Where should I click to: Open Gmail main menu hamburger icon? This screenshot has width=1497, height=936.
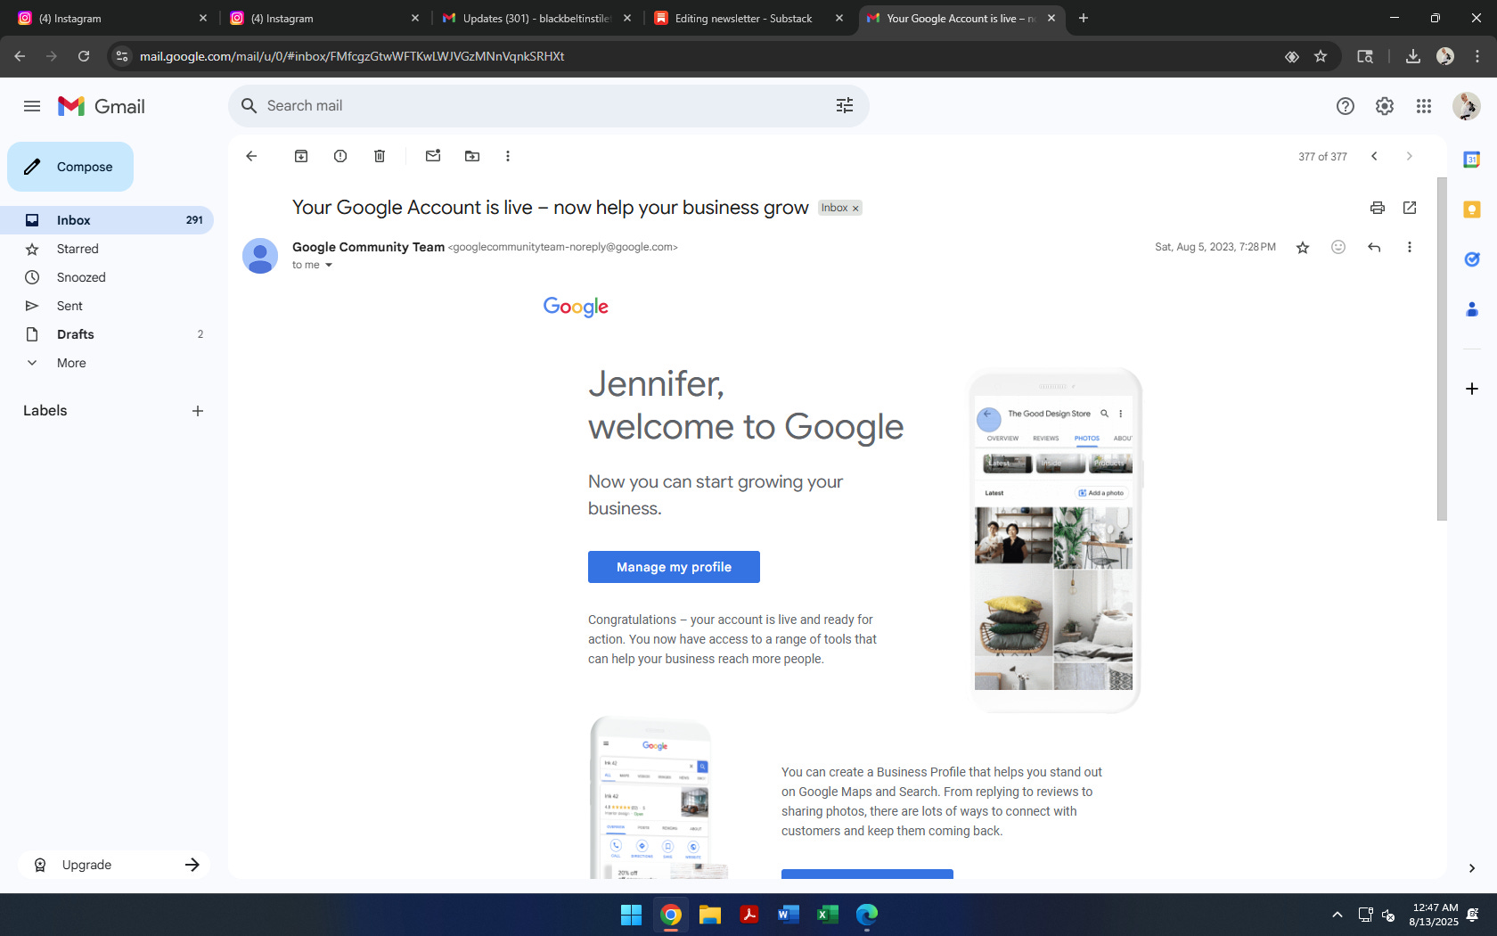pyautogui.click(x=32, y=106)
